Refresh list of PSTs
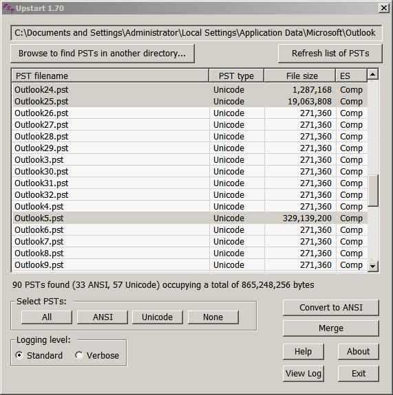 point(330,54)
